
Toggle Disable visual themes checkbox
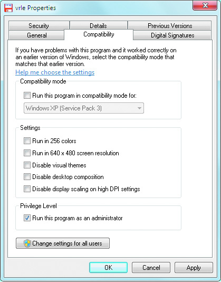point(27,165)
